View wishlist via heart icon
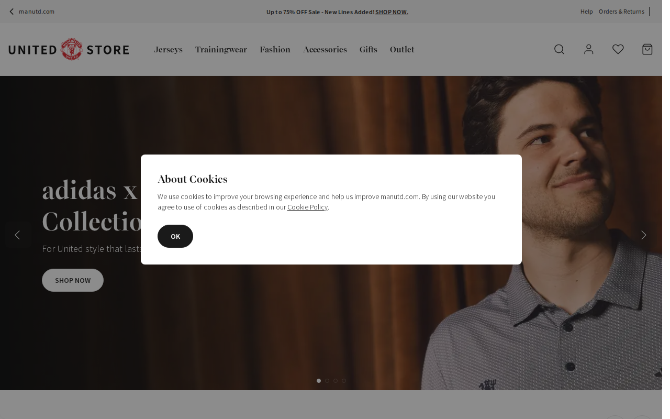The width and height of the screenshot is (670, 419). coord(618,49)
